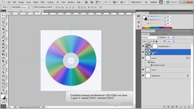Hide Layer 1 visibility eye

[143, 70]
